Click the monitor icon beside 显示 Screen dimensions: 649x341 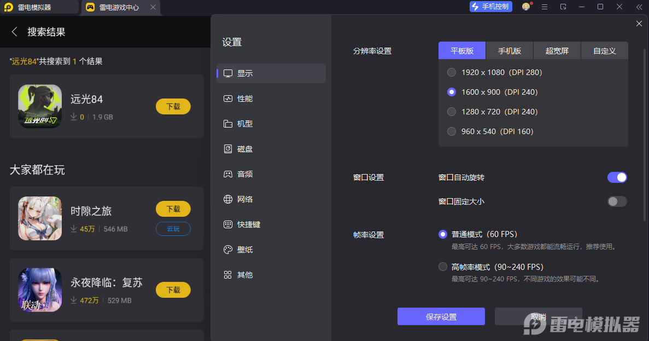click(228, 73)
